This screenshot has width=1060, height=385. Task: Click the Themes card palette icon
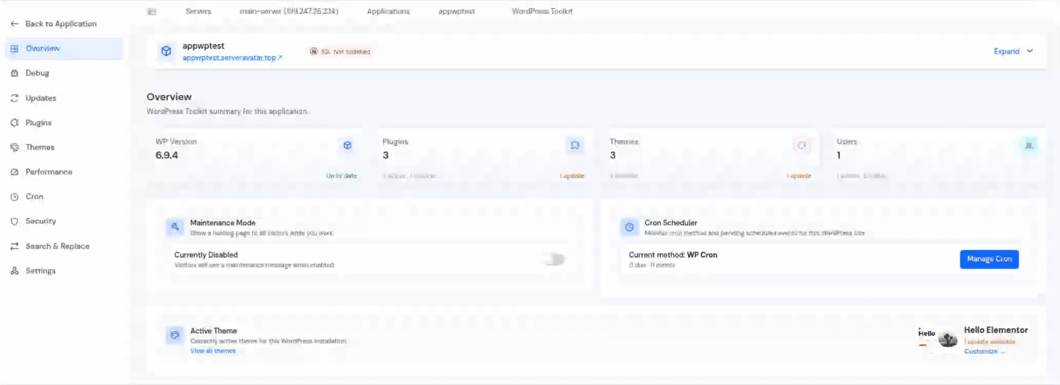pos(802,145)
